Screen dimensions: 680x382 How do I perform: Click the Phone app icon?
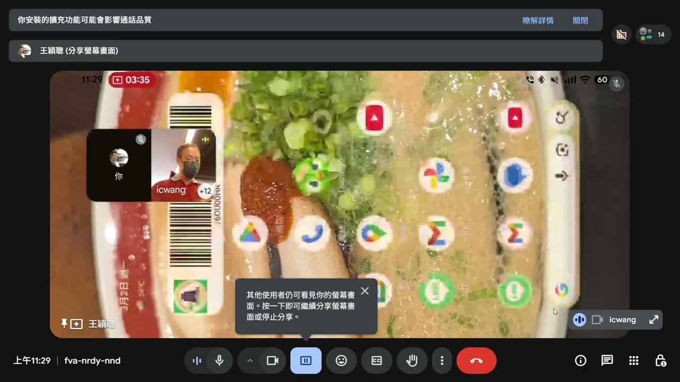[312, 233]
